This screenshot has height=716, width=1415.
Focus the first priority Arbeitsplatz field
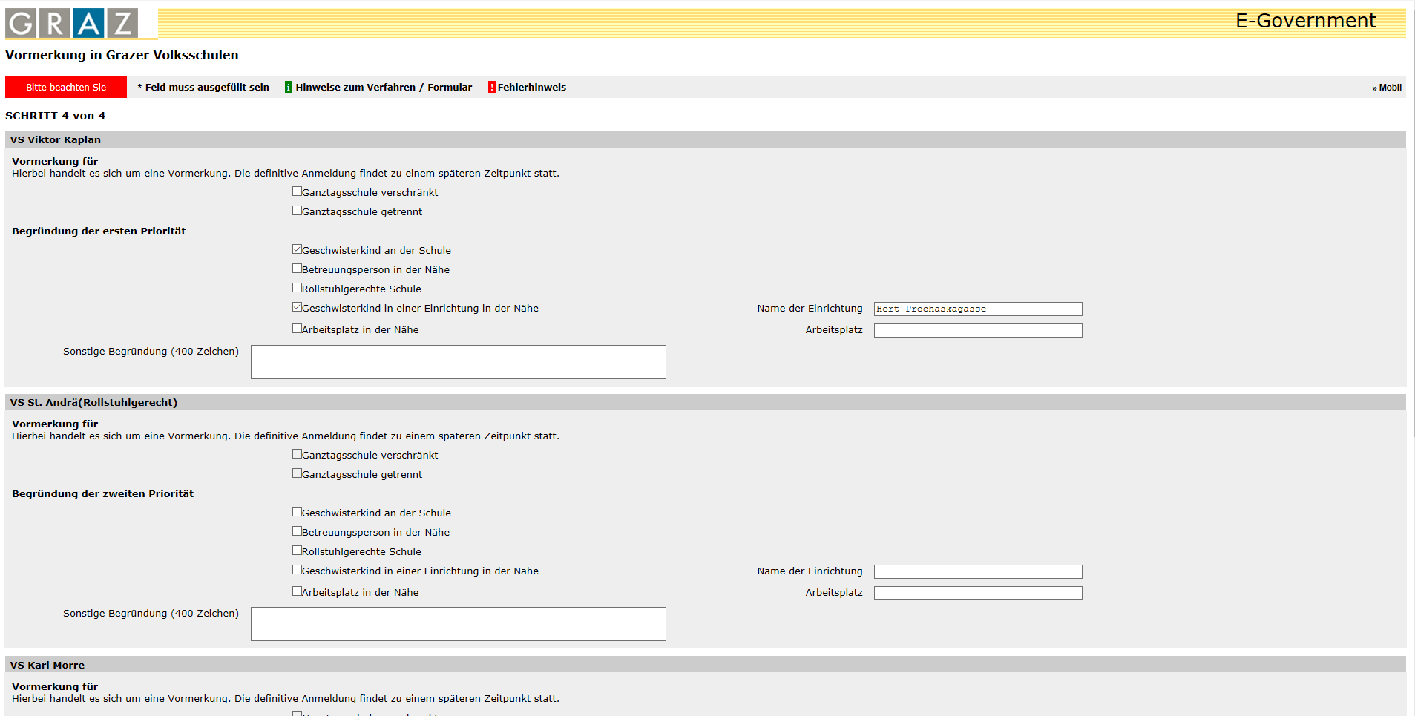click(x=978, y=330)
